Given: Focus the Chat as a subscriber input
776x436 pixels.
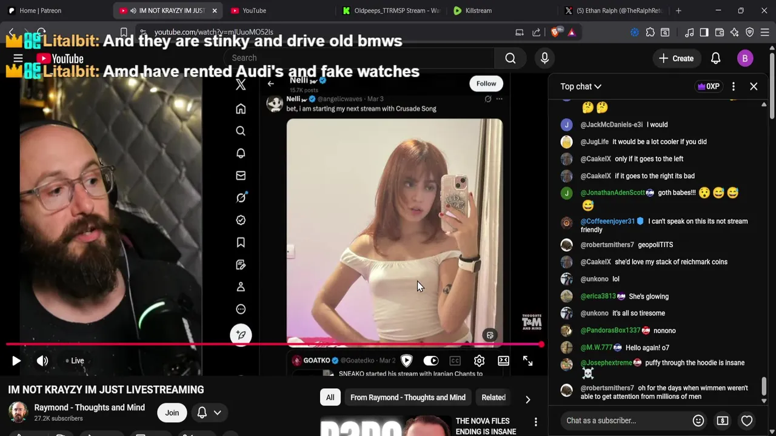Looking at the screenshot, I should (624, 420).
